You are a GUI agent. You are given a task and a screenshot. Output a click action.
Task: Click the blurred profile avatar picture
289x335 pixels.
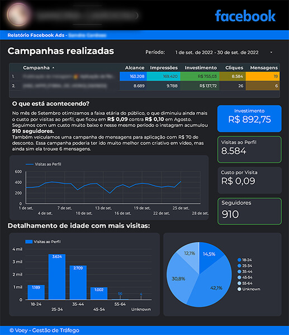[19, 15]
